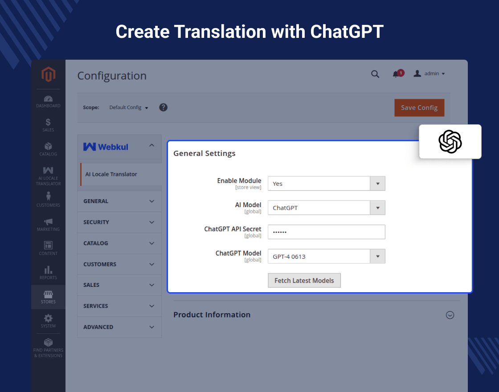Screen dimensions: 499x392
Task: Click the Save Config button
Action: click(x=419, y=108)
